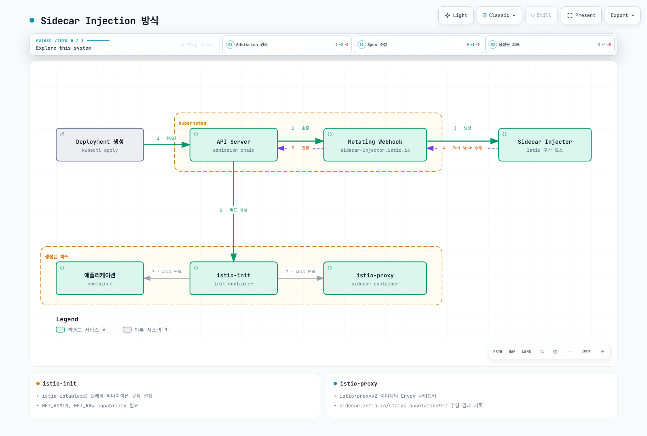Click the '6 · 파드 생성' edge label
The image size is (647, 436).
(234, 210)
